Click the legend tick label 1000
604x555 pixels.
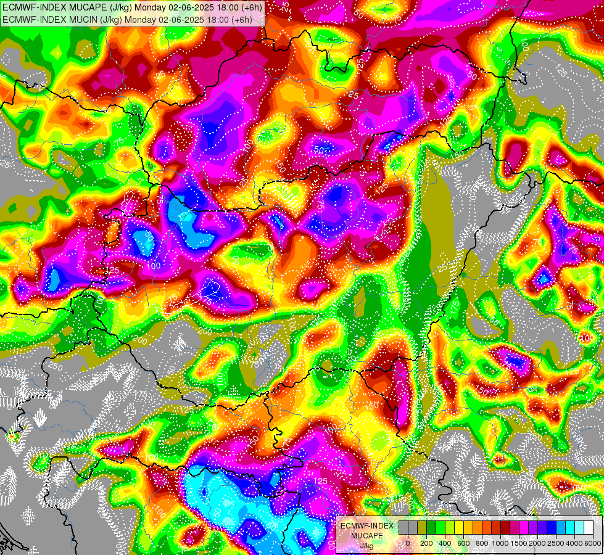click(500, 543)
